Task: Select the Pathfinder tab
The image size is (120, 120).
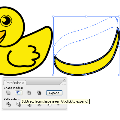Action: point(13,83)
